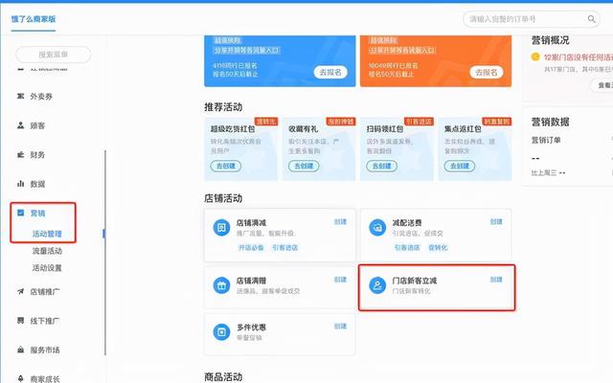613x383 pixels.
Task: Click the 顾客 person icon in sidebar
Action: click(x=21, y=125)
